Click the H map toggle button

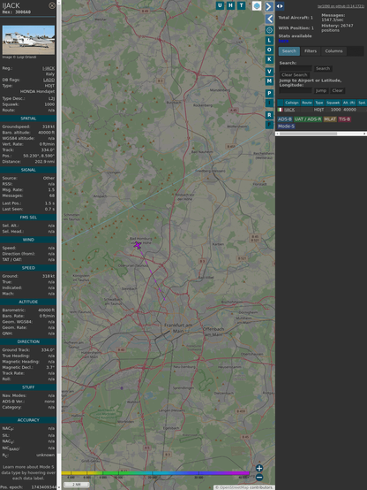click(x=230, y=5)
